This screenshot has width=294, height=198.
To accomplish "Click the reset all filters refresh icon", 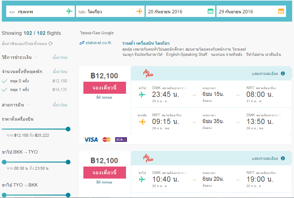I will [x=51, y=44].
